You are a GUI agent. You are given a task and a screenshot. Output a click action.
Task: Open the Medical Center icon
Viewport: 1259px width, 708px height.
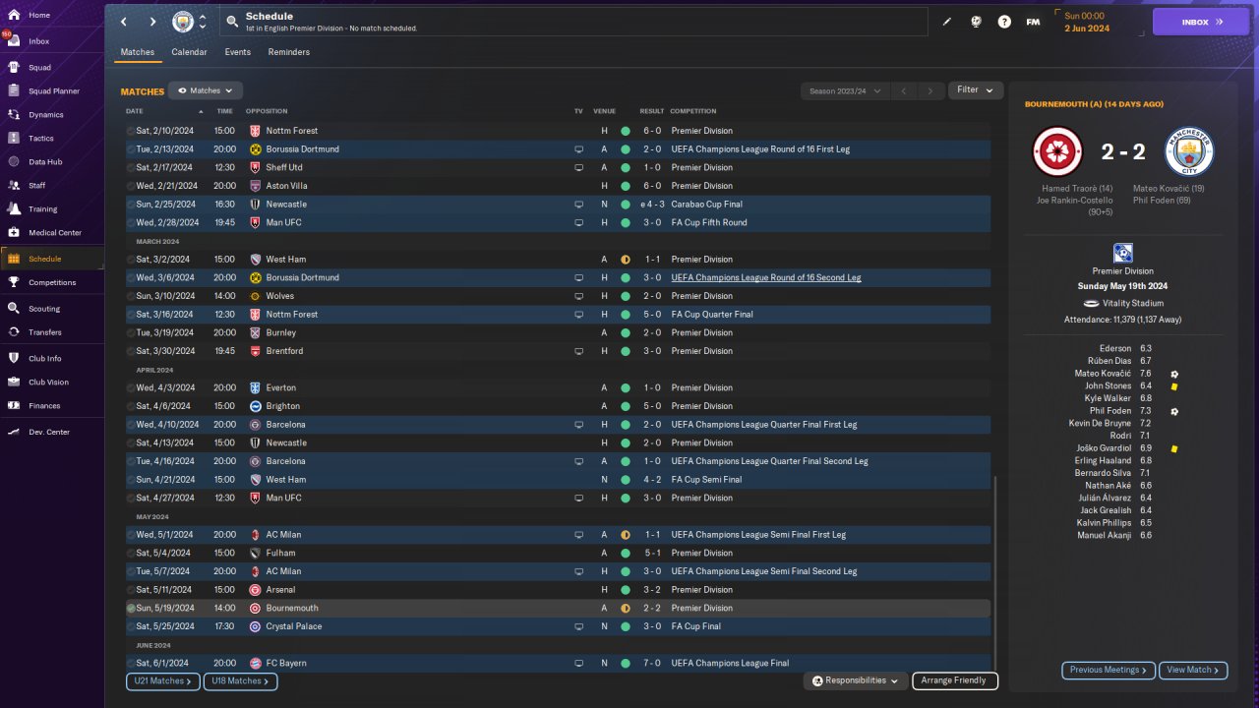pos(14,233)
